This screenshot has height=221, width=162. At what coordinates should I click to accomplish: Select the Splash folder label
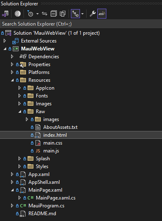point(43,159)
